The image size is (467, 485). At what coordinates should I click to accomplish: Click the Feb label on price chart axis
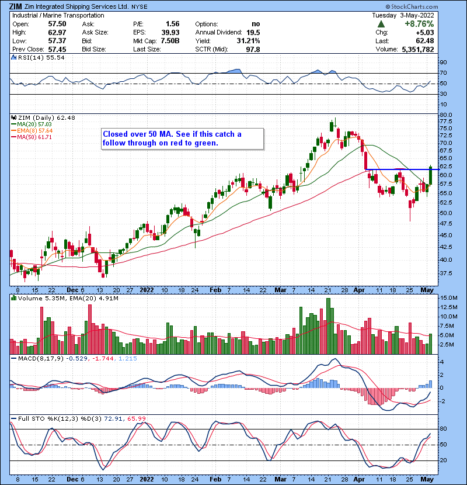coord(215,290)
